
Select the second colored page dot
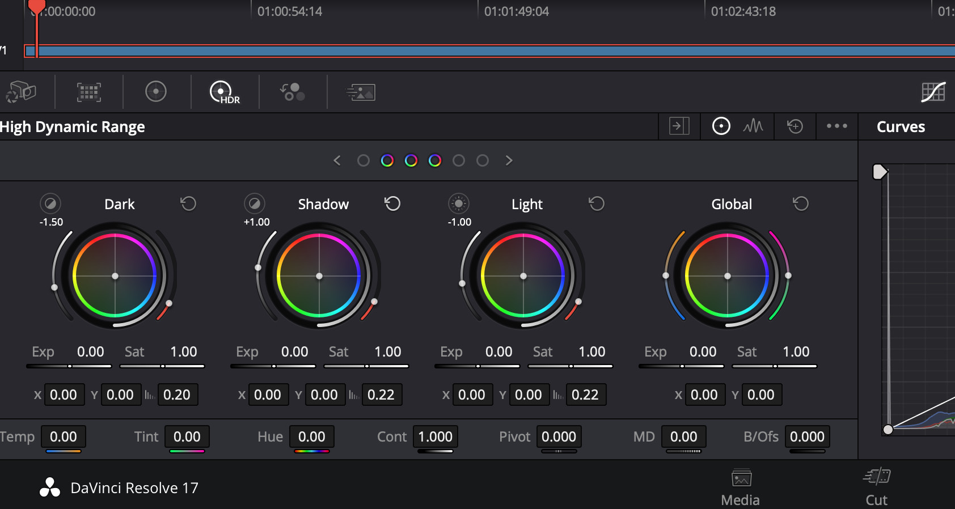[387, 160]
